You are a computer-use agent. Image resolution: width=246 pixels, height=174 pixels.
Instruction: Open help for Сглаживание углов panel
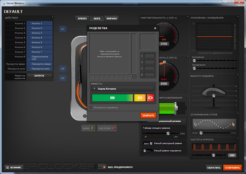[238, 114]
